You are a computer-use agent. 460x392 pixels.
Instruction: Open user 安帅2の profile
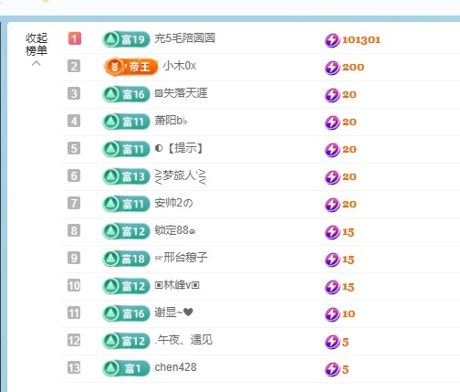pos(173,203)
